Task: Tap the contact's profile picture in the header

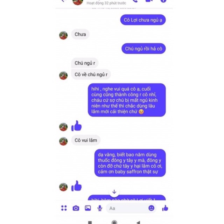Action: [x=78, y=2]
